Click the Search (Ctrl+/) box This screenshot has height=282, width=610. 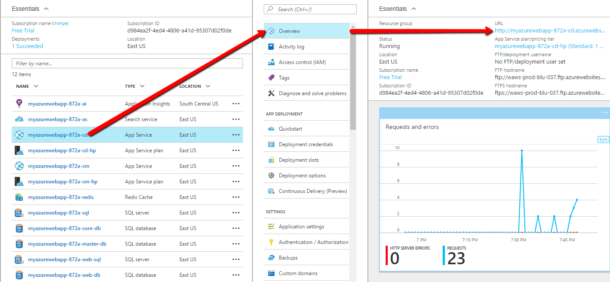310,10
